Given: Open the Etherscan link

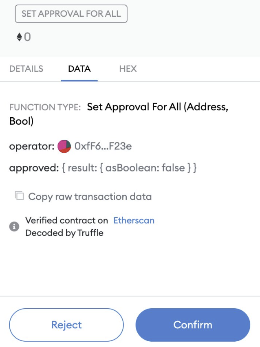Looking at the screenshot, I should pyautogui.click(x=134, y=221).
